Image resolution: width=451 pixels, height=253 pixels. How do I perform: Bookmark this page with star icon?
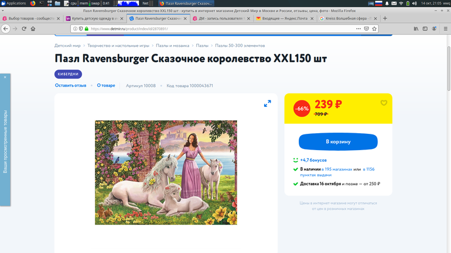(374, 29)
